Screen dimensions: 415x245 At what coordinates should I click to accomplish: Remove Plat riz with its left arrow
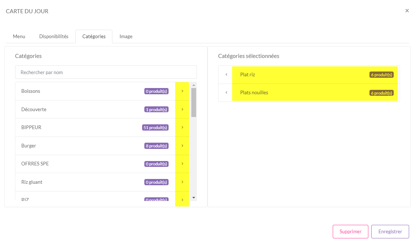(226, 74)
